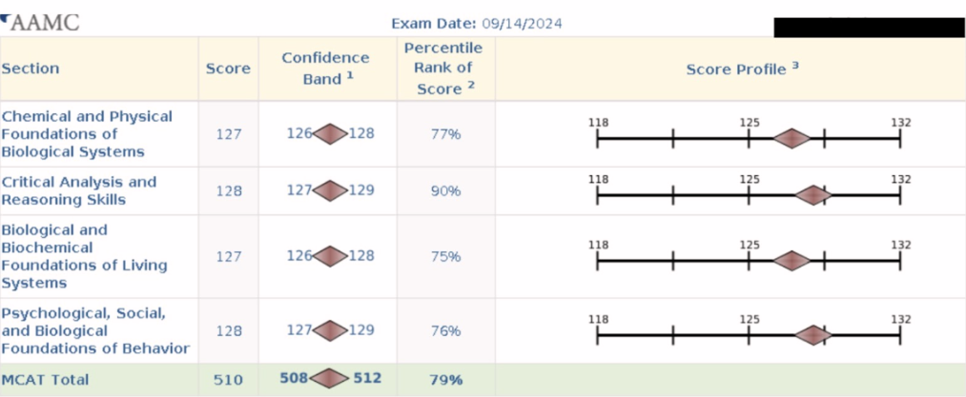Viewport: 966px width, 397px height.
Task: Select Psychological, Social, and Biological Foundations label
Action: coord(94,330)
